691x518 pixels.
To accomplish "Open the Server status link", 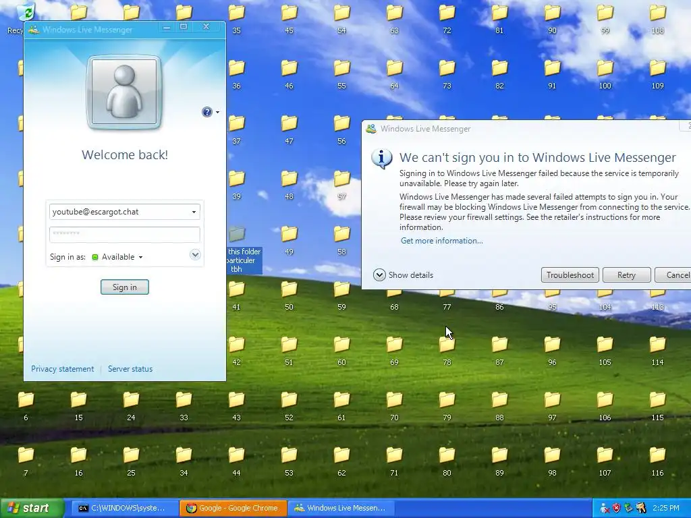I will (130, 369).
